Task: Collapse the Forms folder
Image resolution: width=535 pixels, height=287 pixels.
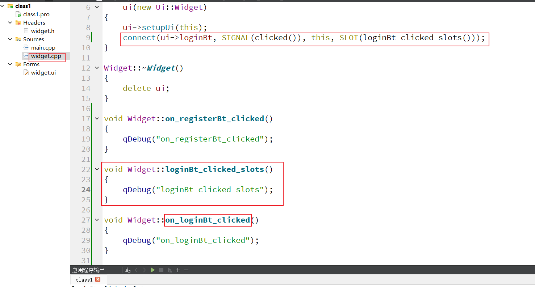Action: [x=10, y=64]
